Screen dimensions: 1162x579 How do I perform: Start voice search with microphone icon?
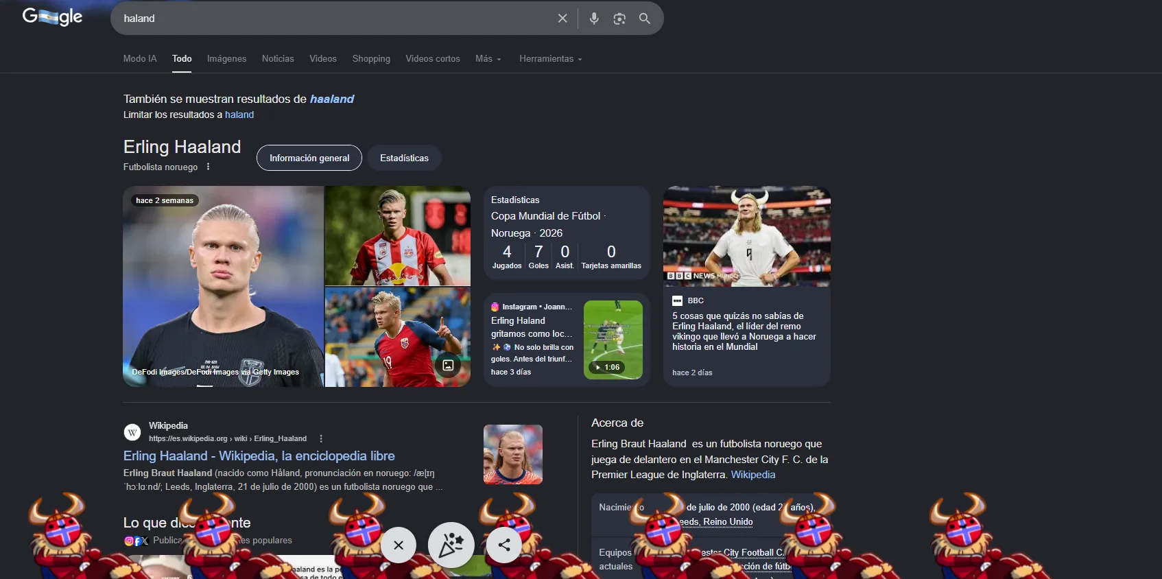594,19
